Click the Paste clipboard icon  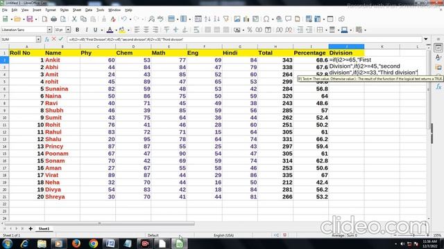tap(93, 19)
